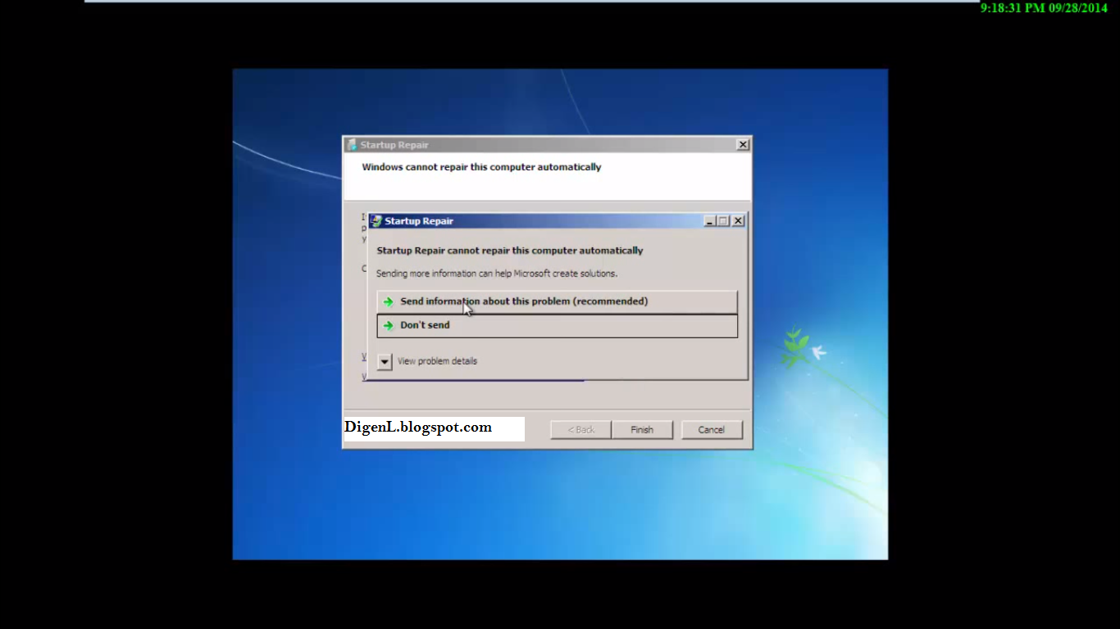This screenshot has height=629, width=1120.
Task: Minimize the inner Startup Repair dialog
Action: point(710,221)
